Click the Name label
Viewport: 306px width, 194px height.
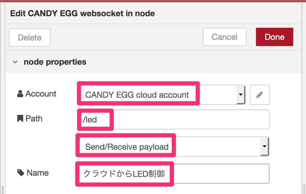click(x=38, y=173)
